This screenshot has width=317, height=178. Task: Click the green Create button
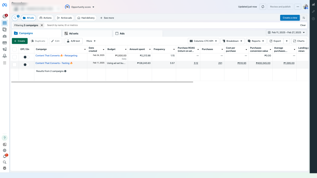coord(20,41)
